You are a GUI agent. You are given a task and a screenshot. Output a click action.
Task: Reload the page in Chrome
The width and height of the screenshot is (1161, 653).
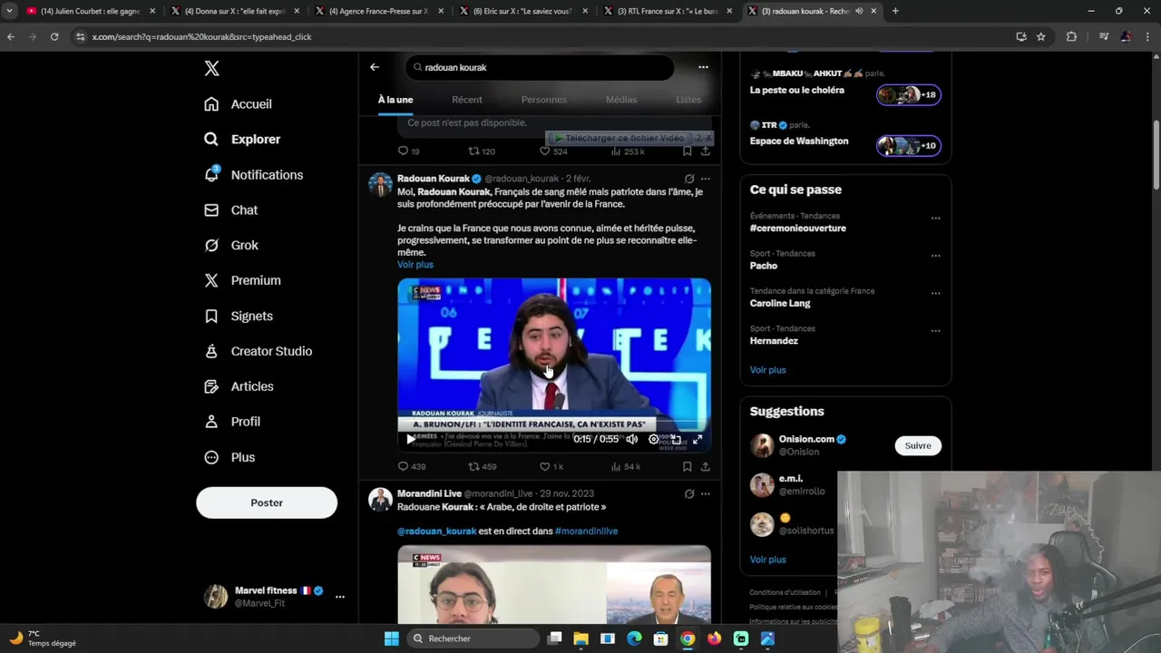[x=54, y=36]
